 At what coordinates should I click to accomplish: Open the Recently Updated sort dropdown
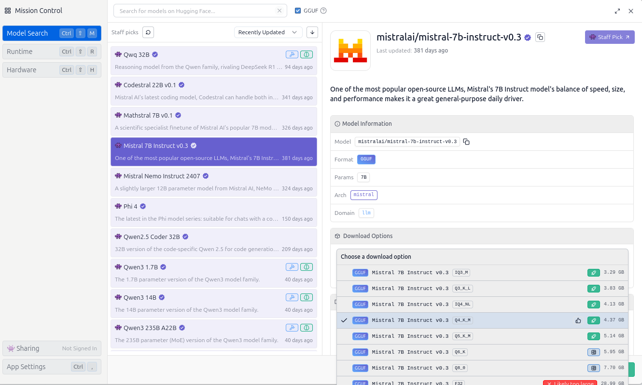(268, 32)
